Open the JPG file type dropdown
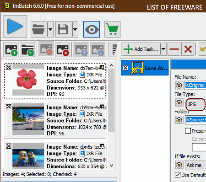The image size is (206, 182). click(x=196, y=104)
